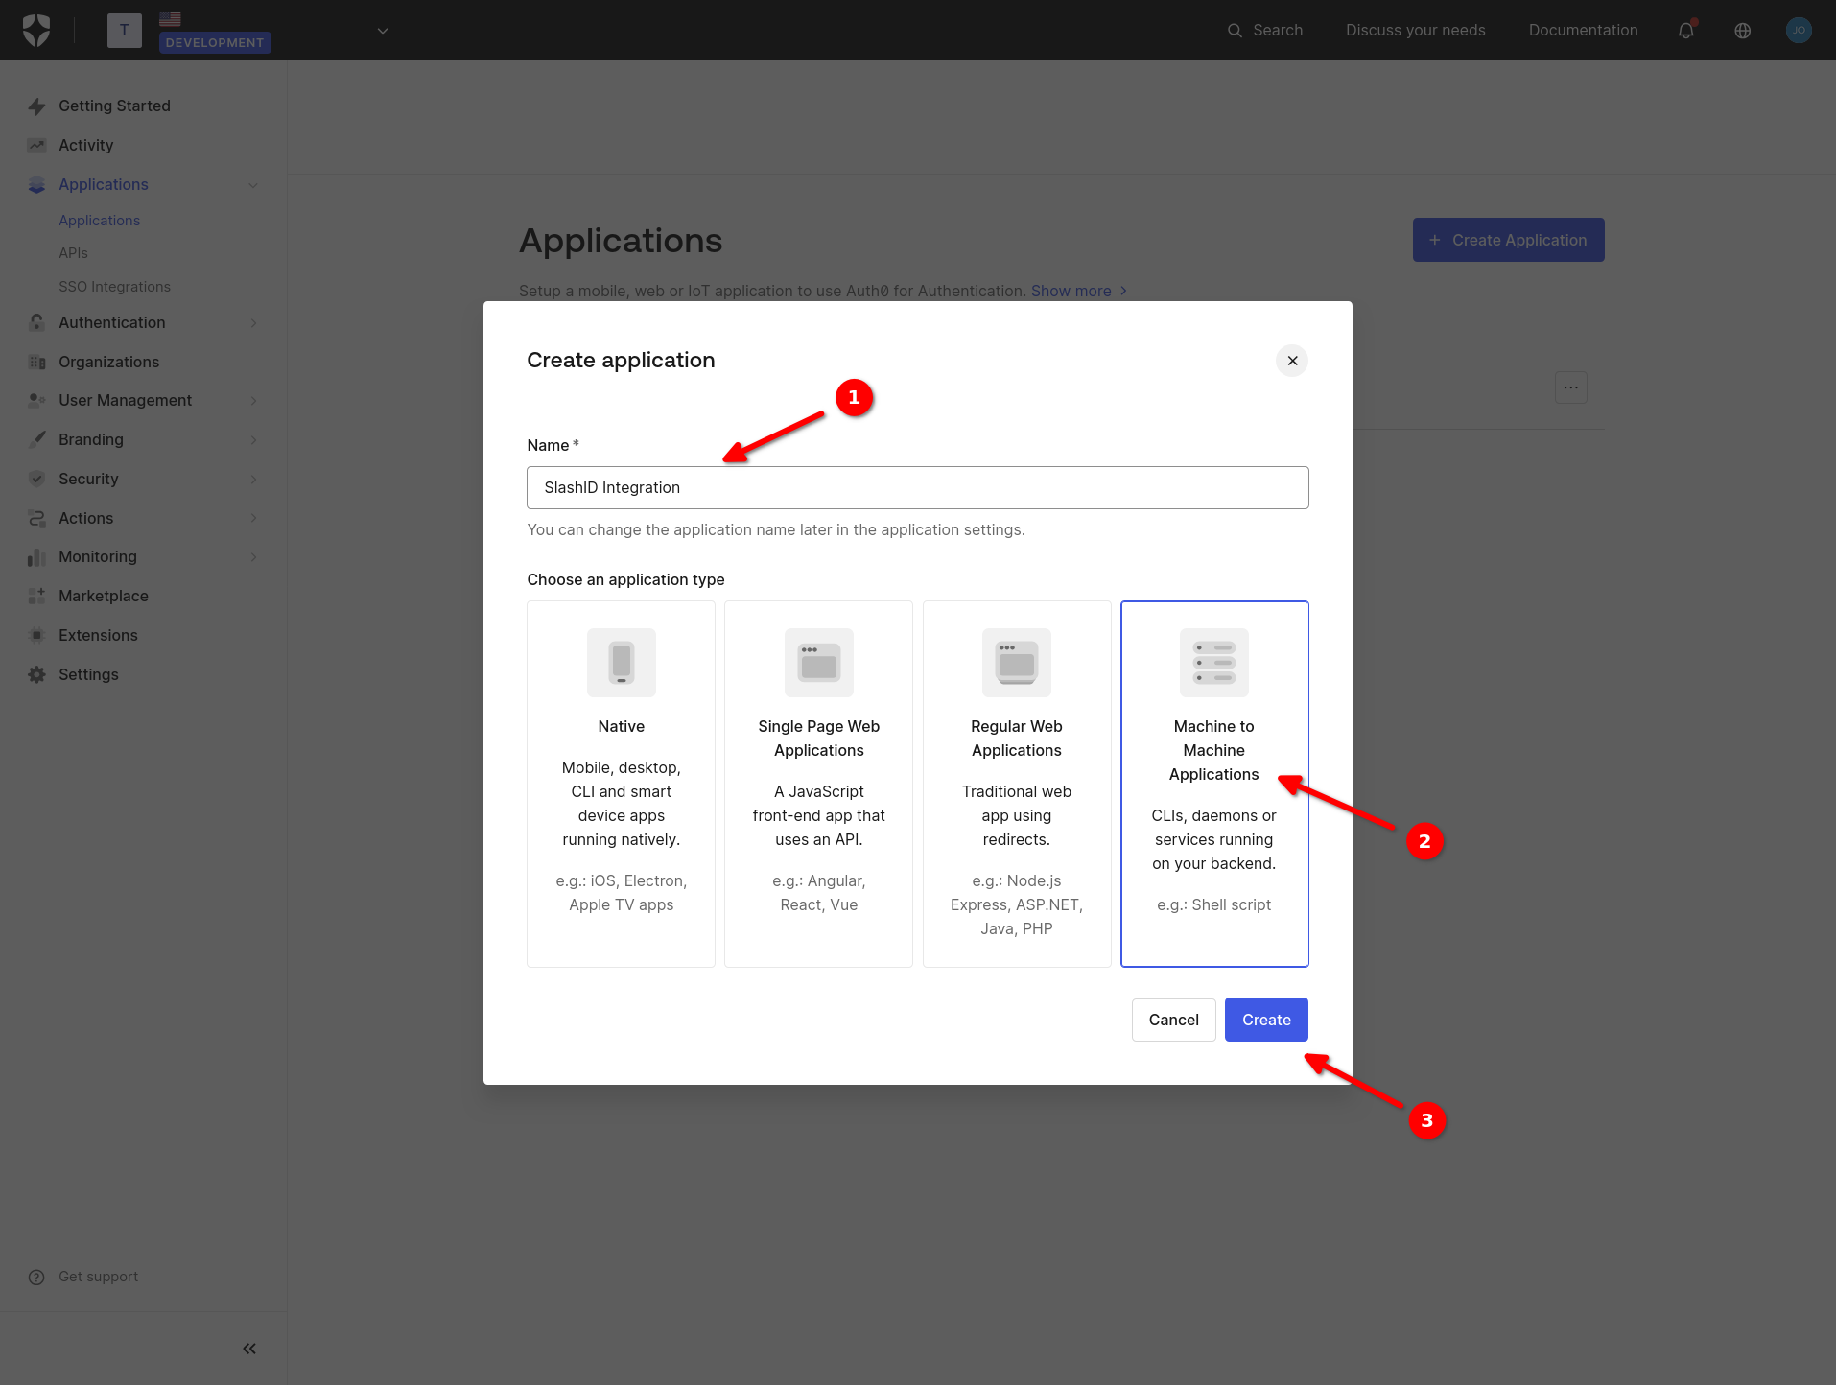The width and height of the screenshot is (1836, 1385).
Task: Open the APIs menu entry
Action: click(x=73, y=252)
